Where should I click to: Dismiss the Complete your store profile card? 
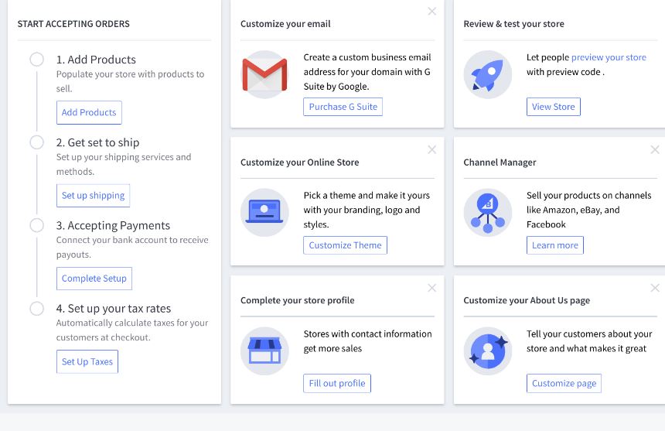pyautogui.click(x=431, y=288)
